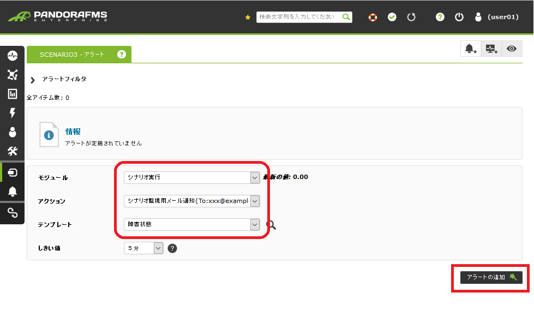534x328 pixels.
Task: Open the Topology network sidebar icon
Action: (x=13, y=75)
